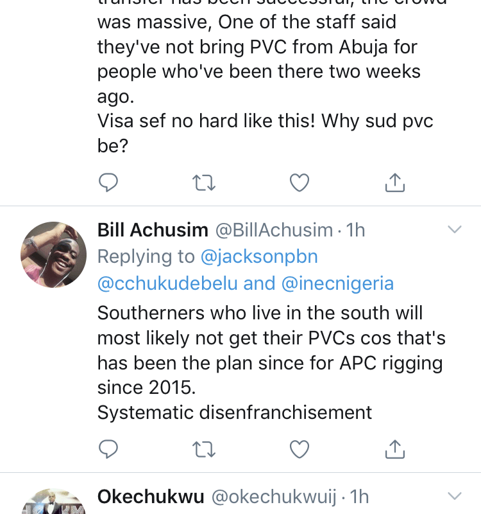Open Okechukwu's profile avatar
481x514 pixels.
click(54, 501)
